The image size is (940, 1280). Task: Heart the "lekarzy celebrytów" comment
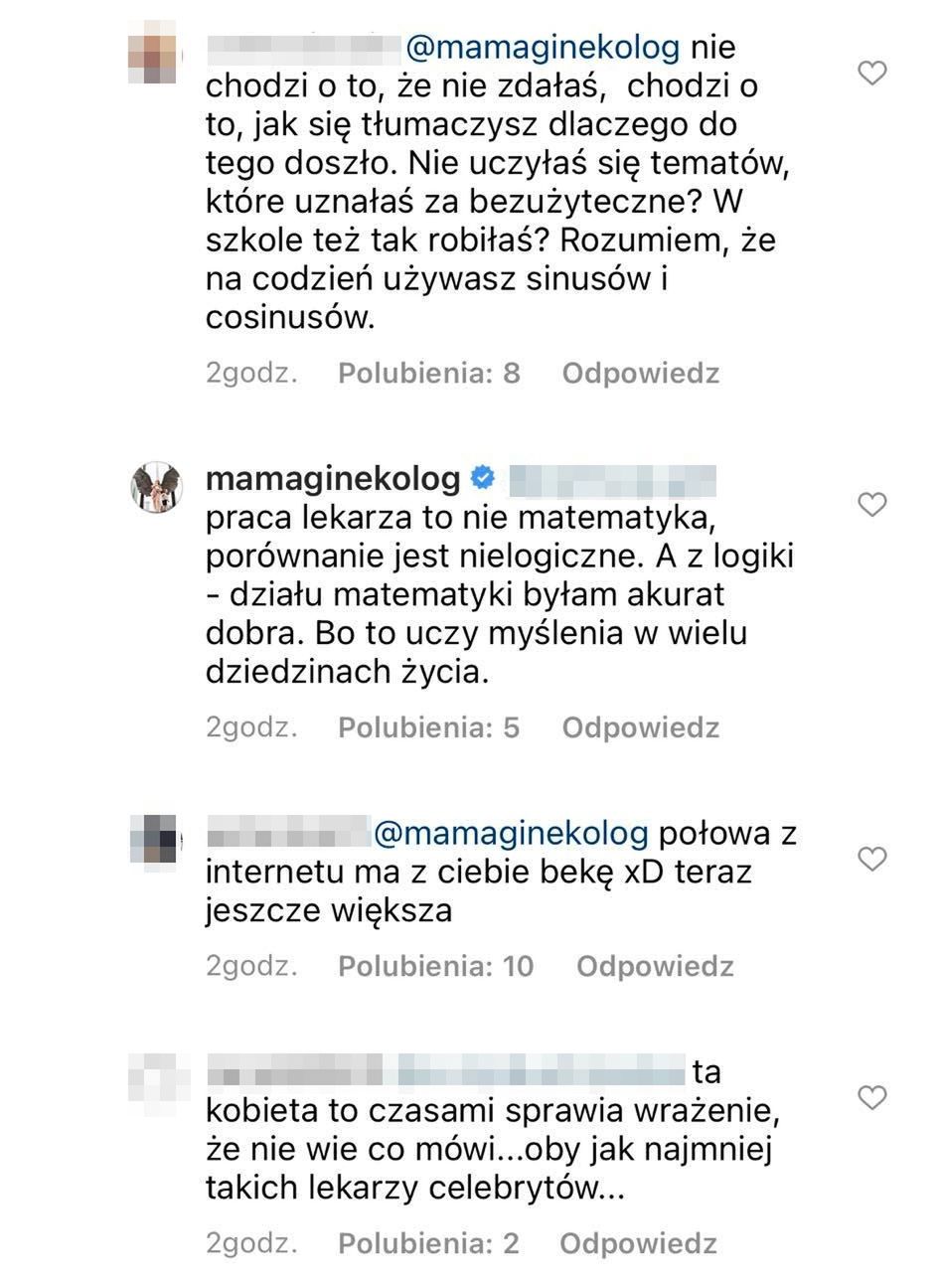871,1097
